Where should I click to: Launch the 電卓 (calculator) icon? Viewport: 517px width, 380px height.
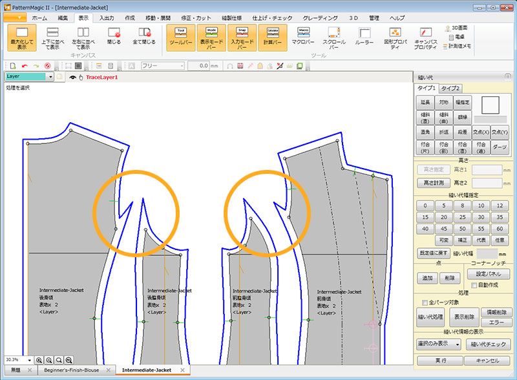[458, 37]
